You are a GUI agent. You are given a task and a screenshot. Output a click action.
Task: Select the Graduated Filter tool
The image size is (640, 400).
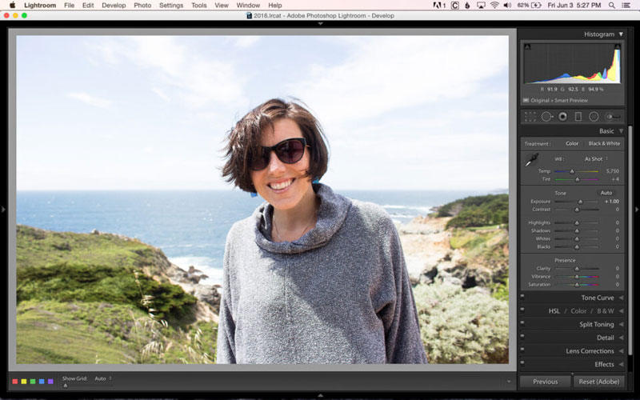pos(578,117)
